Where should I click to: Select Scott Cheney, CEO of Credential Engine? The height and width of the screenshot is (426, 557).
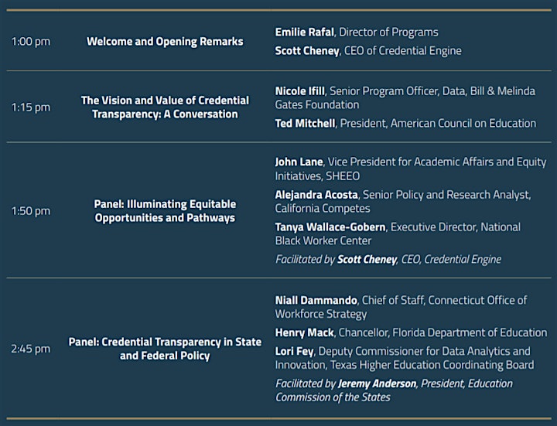click(368, 50)
